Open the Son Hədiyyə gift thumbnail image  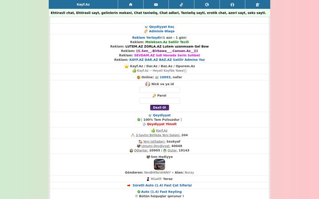(159, 164)
